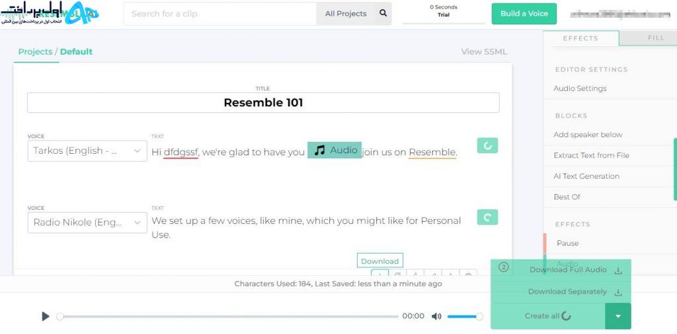Focus the Search for a clip field

(x=220, y=14)
